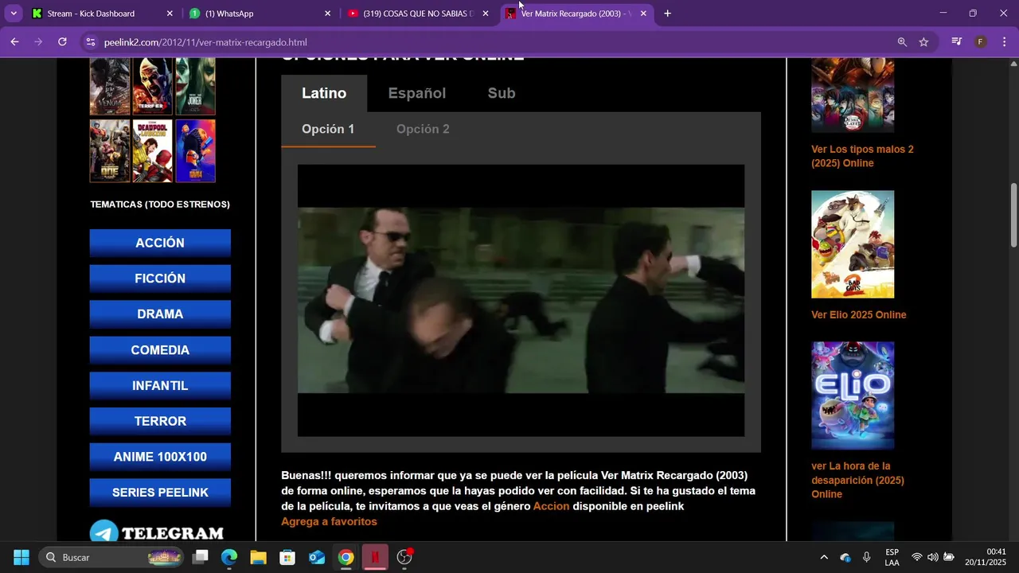The height and width of the screenshot is (573, 1019).
Task: Open ver La hora de la desaparición link
Action: click(x=857, y=480)
